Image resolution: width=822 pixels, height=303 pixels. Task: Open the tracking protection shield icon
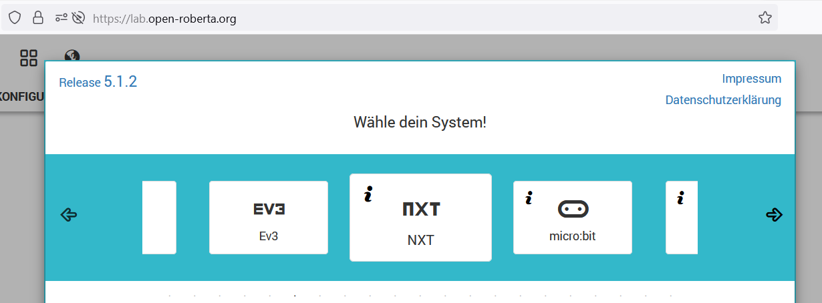[x=15, y=18]
